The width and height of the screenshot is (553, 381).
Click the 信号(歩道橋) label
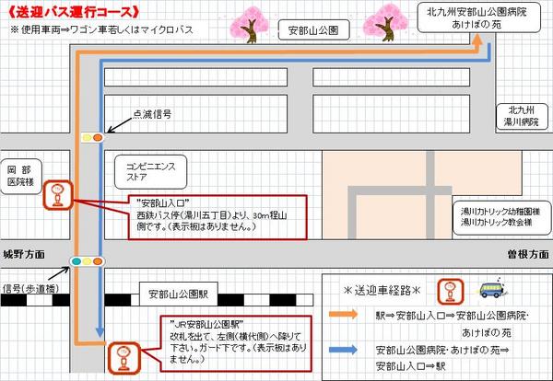(x=30, y=289)
